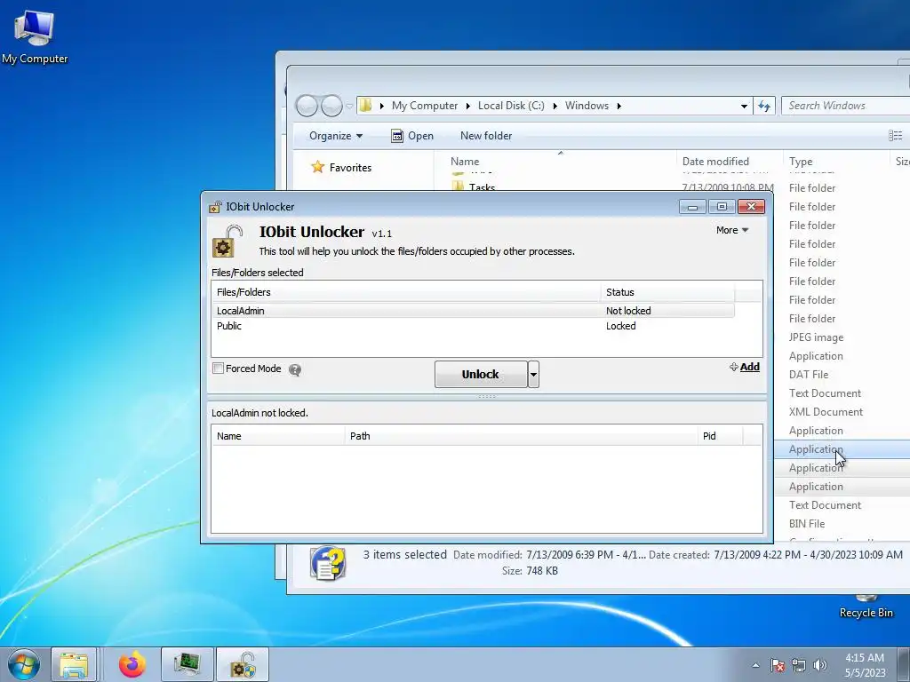Select the IObit Unlocker taskbar button
The image size is (910, 682).
click(243, 664)
